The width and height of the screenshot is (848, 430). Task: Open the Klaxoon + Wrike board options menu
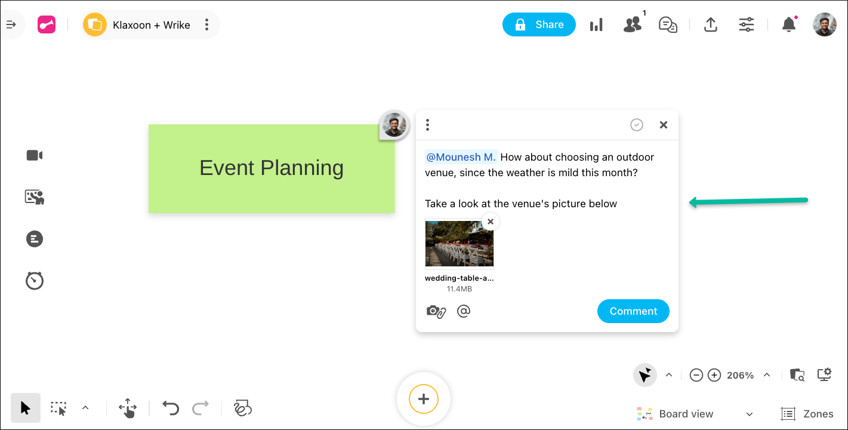point(206,24)
